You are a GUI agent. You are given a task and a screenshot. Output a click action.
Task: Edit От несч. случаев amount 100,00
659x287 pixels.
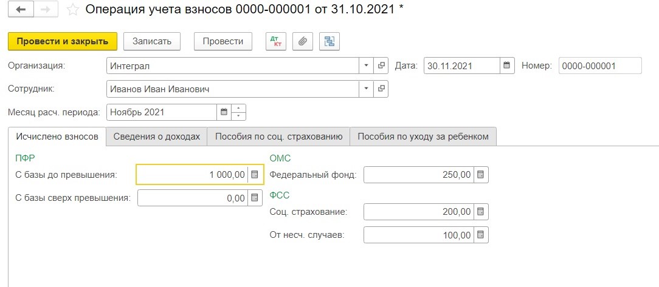click(419, 235)
